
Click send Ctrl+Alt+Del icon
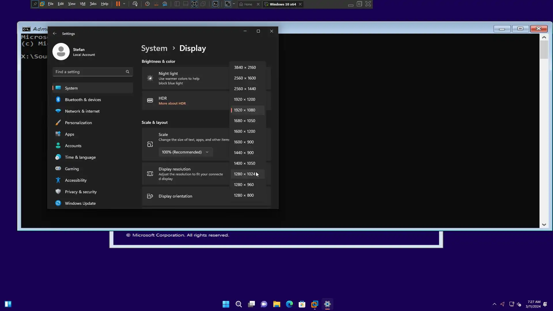click(x=135, y=4)
